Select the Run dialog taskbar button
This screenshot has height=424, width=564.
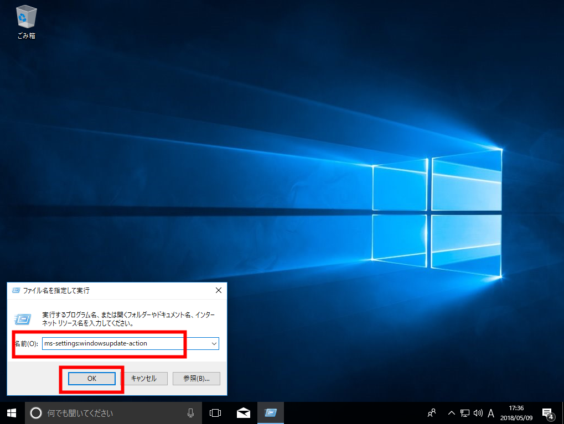[x=271, y=413]
